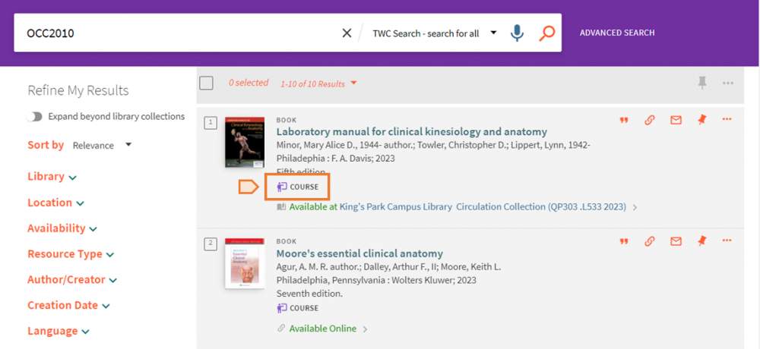Image resolution: width=760 pixels, height=349 pixels.
Task: Toggle Expand beyond library collections switch
Action: [x=34, y=117]
